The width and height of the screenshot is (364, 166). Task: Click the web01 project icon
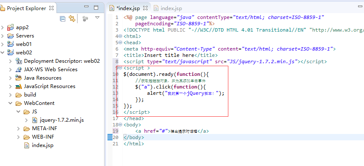(x=11, y=44)
